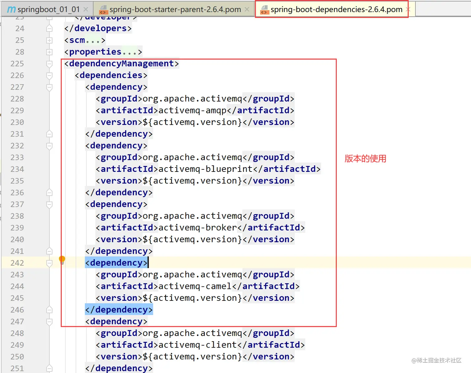Click the pom file icon on dependencies tab
471x373 pixels.
pos(264,10)
